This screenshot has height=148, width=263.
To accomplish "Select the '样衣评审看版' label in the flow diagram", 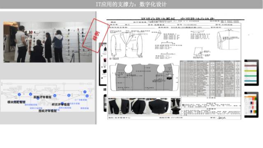I will 60,104.
